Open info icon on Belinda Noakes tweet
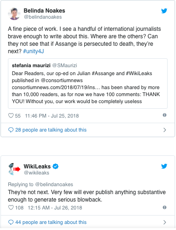The height and width of the screenshot is (230, 176). point(164,115)
